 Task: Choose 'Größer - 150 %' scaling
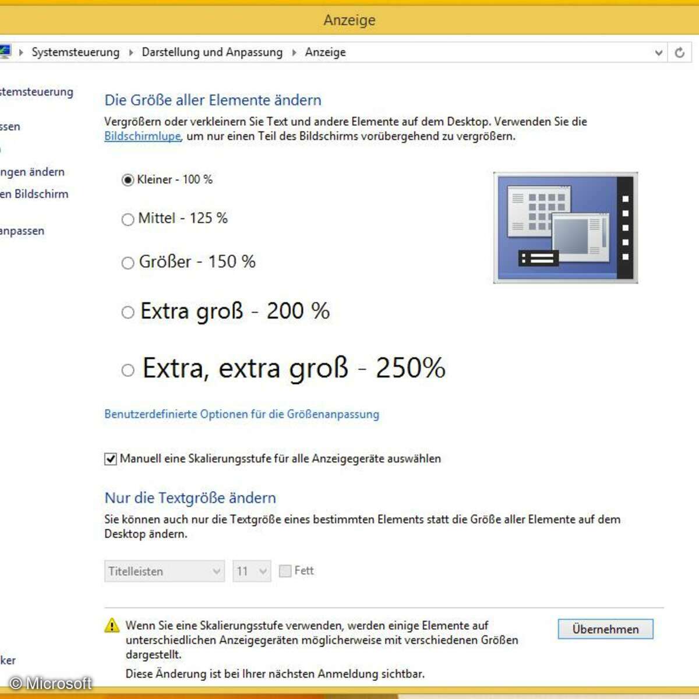click(128, 263)
